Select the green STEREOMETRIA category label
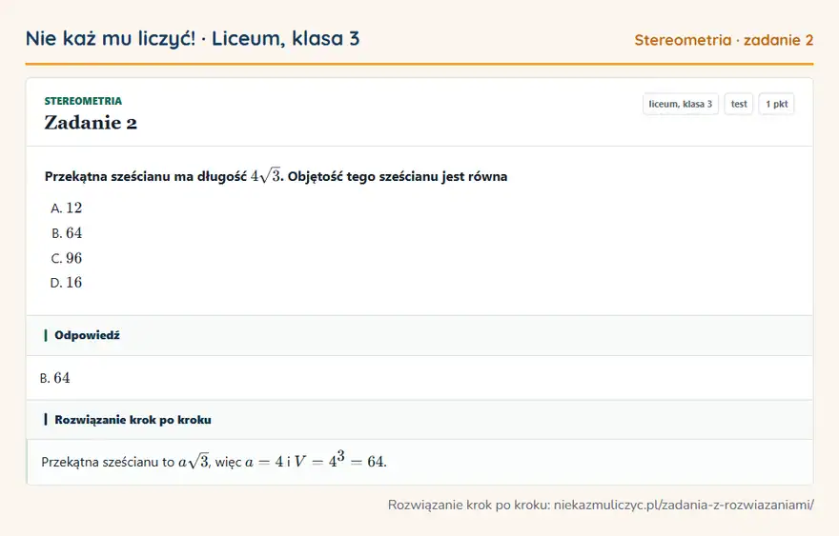839x536 pixels. [83, 101]
